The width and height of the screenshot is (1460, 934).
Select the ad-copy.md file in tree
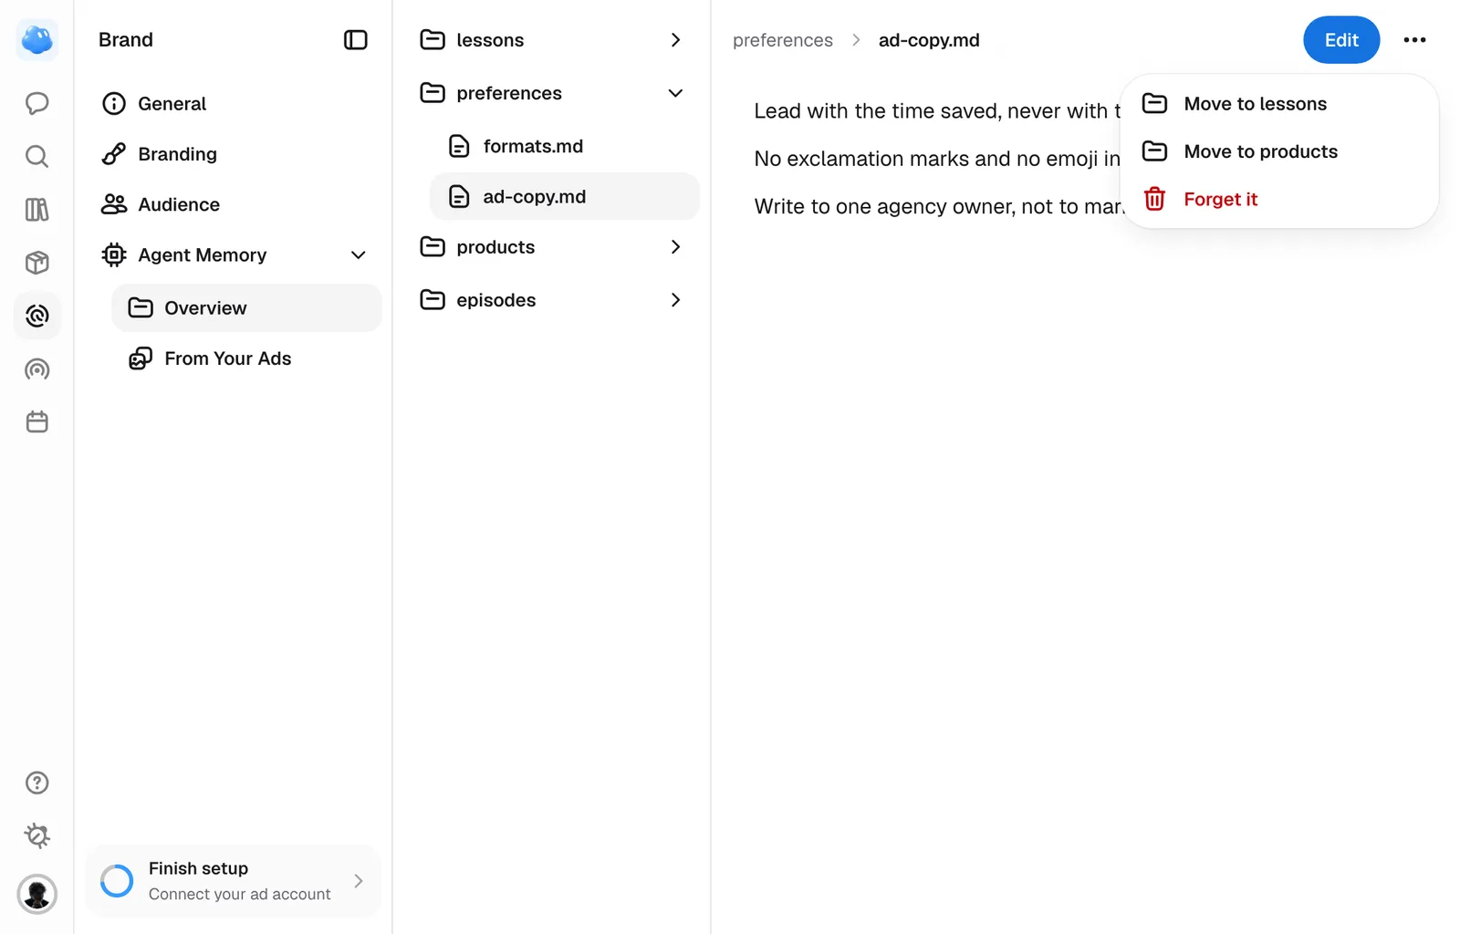tap(564, 196)
